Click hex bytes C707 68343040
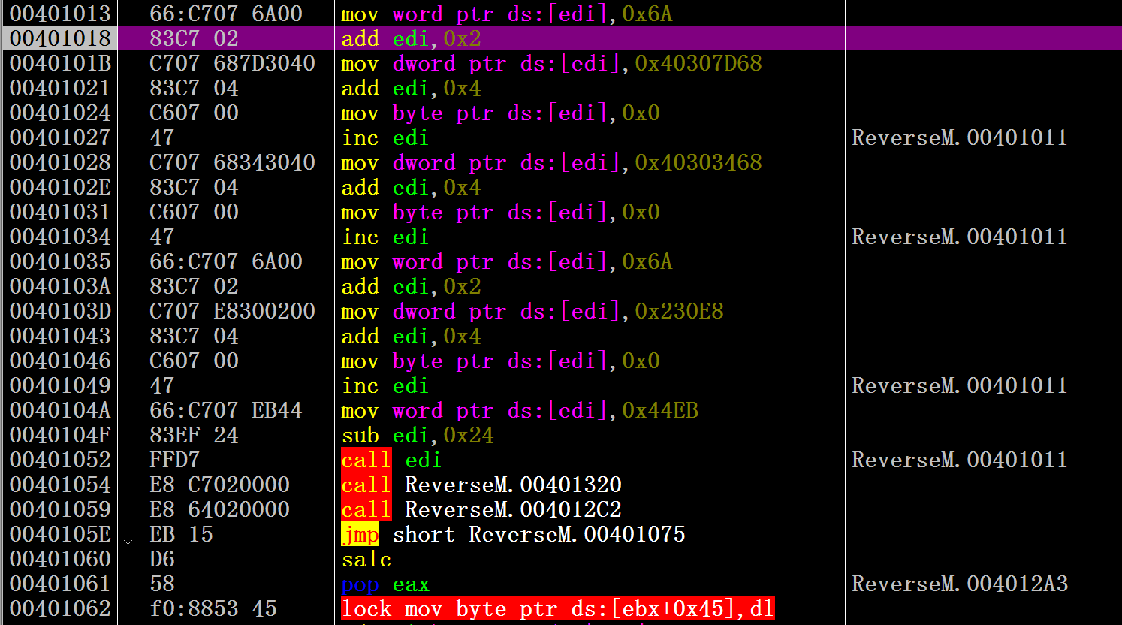Viewport: 1122px width, 625px height. tap(232, 162)
